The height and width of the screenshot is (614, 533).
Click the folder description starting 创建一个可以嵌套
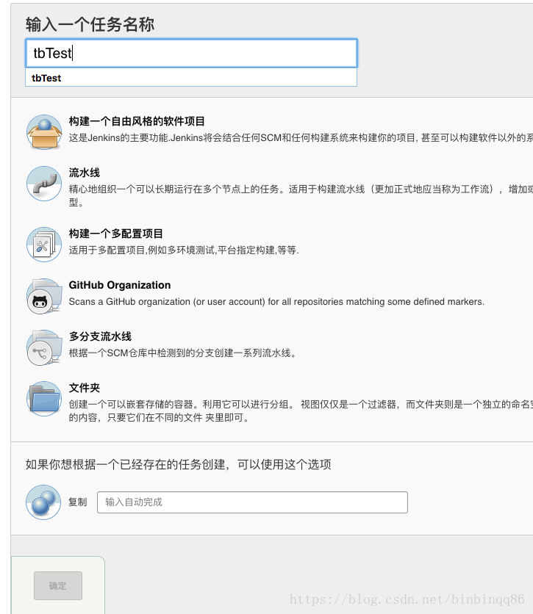click(x=301, y=411)
